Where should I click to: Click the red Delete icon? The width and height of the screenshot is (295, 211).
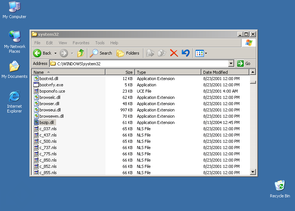pos(174,53)
